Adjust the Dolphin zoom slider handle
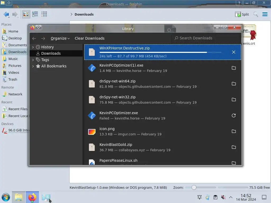This screenshot has width=271, height=203. [x=194, y=187]
